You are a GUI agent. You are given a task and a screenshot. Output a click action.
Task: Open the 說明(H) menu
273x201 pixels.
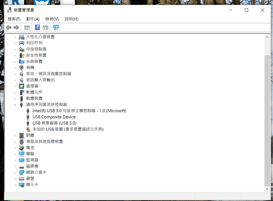(71, 19)
